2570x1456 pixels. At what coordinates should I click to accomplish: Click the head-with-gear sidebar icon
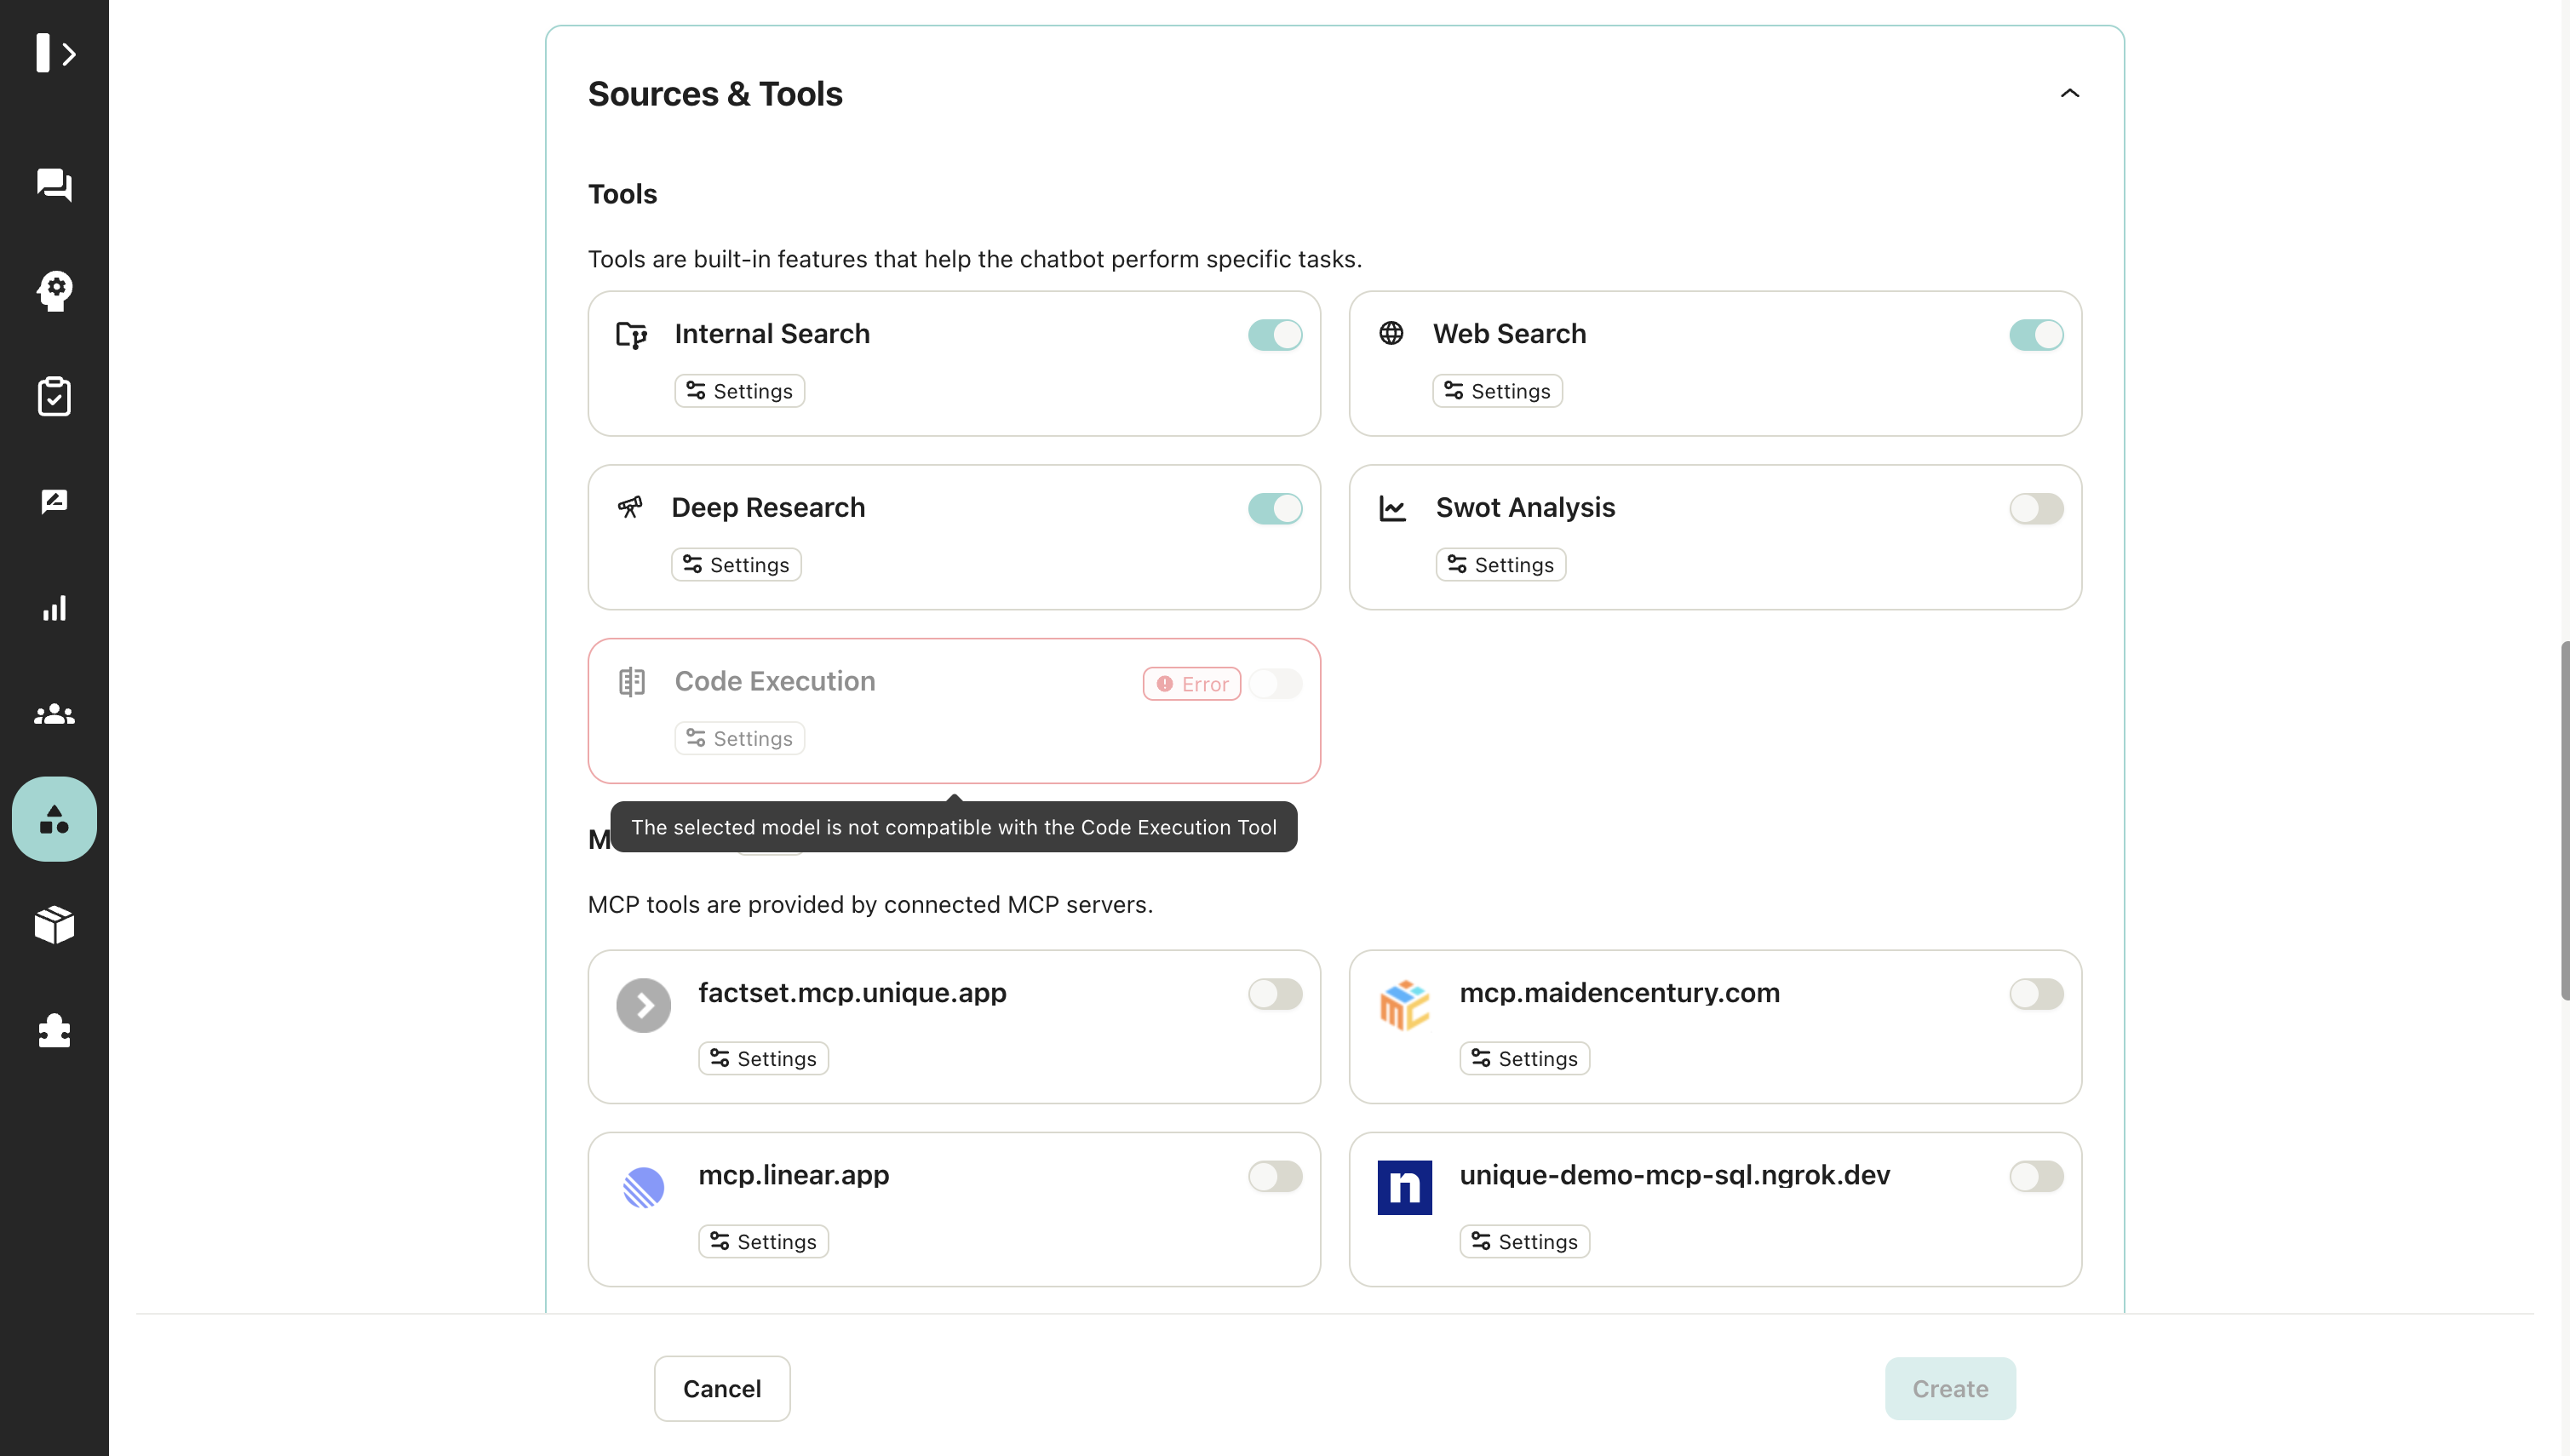(x=54, y=291)
